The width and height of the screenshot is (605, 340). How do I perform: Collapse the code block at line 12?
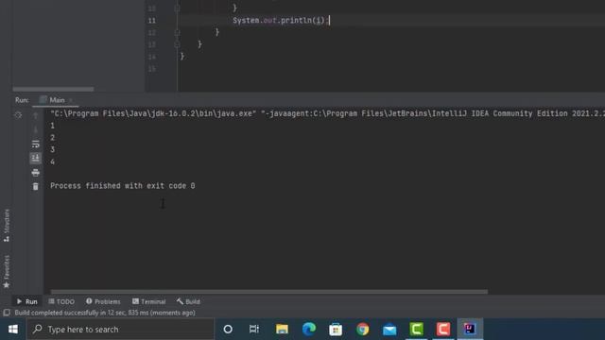tap(177, 32)
